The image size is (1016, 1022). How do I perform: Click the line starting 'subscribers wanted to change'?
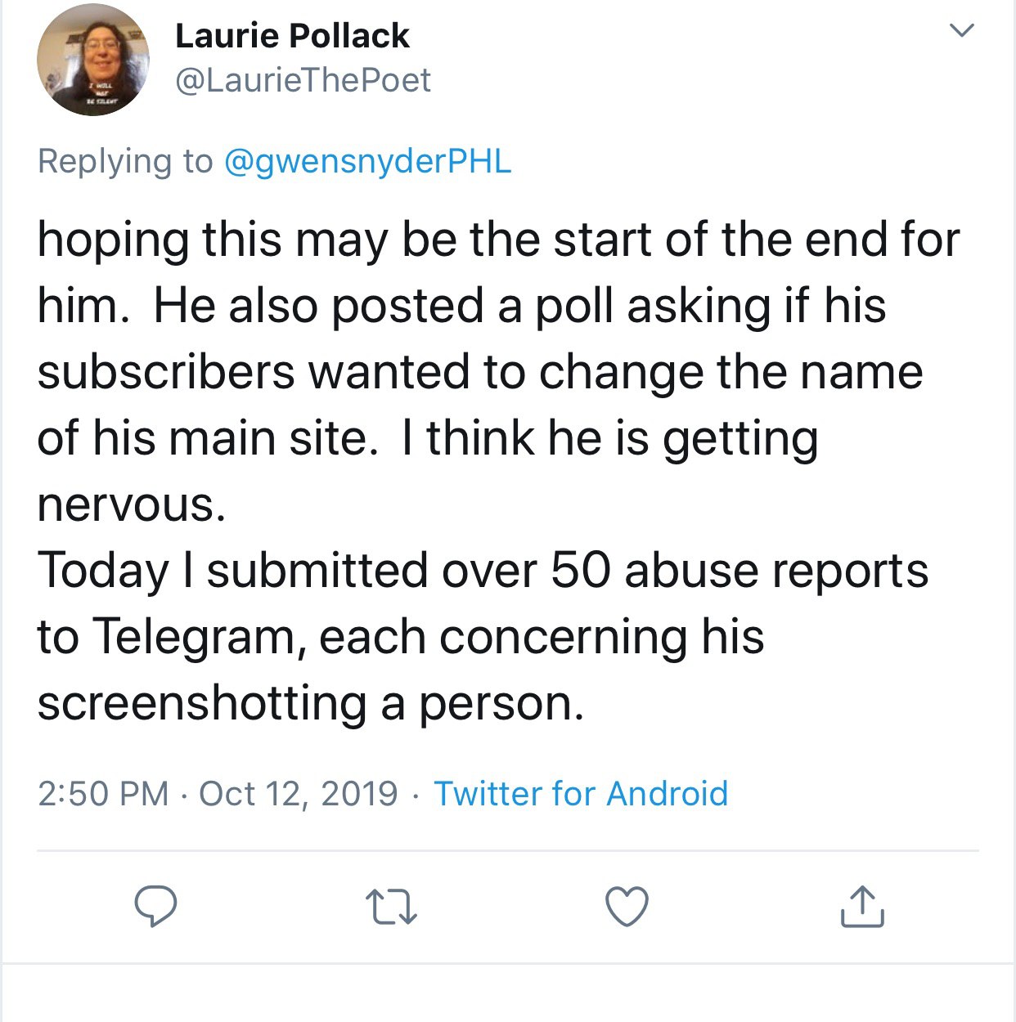pos(480,372)
